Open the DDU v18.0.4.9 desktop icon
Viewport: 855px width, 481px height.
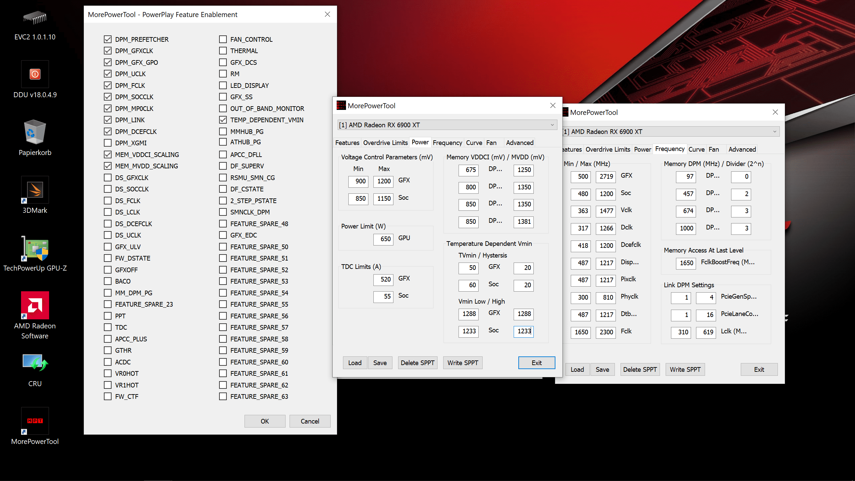pyautogui.click(x=35, y=74)
